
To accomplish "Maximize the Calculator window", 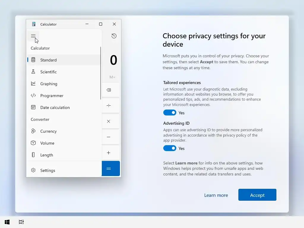I will 101,24.
